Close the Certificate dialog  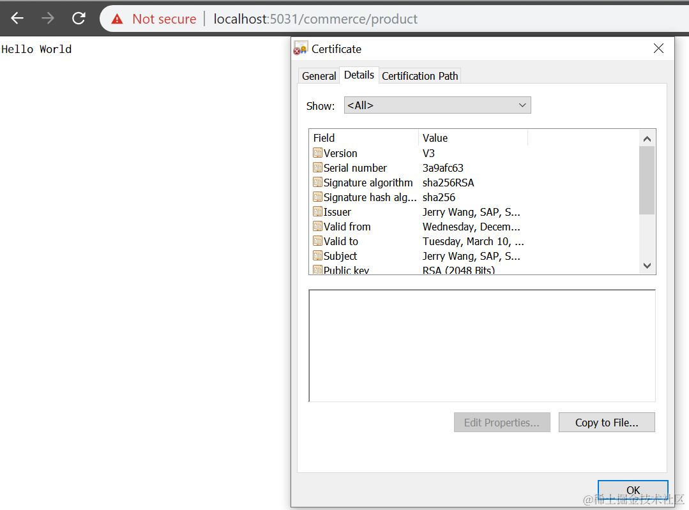coord(658,49)
